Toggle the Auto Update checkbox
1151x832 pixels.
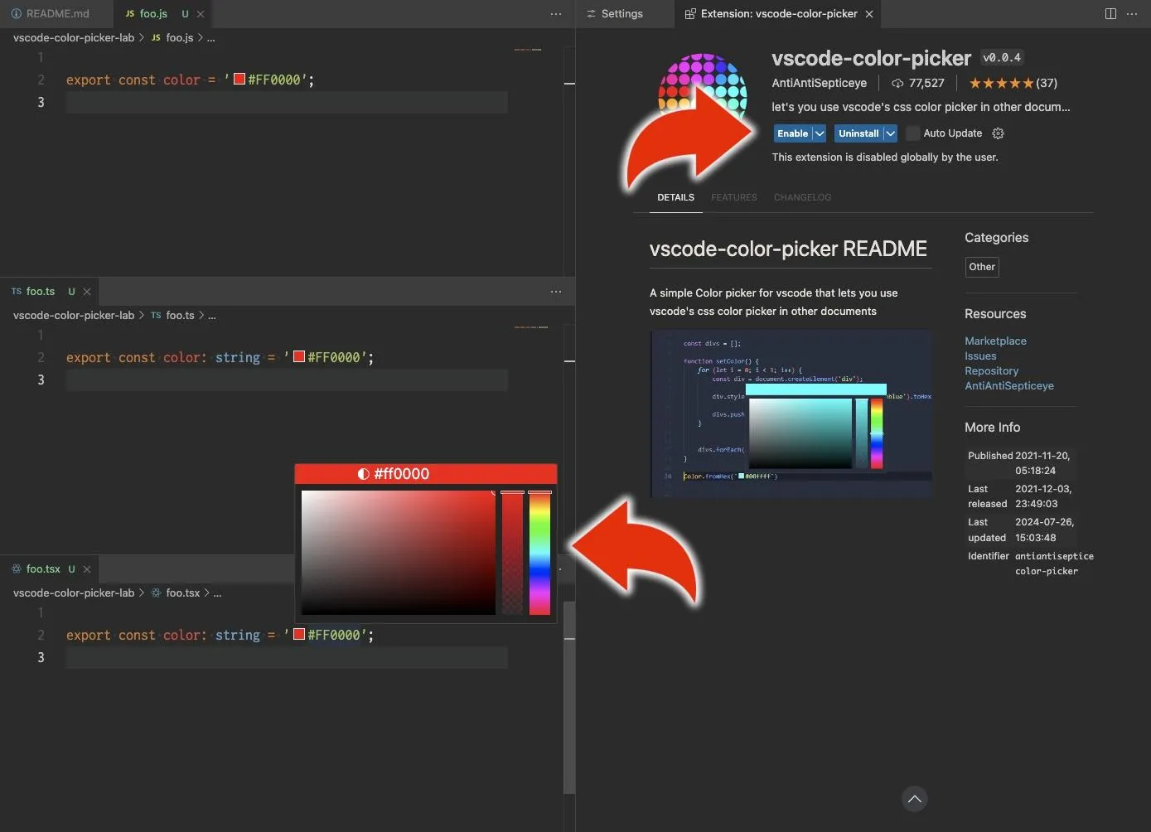pyautogui.click(x=912, y=133)
